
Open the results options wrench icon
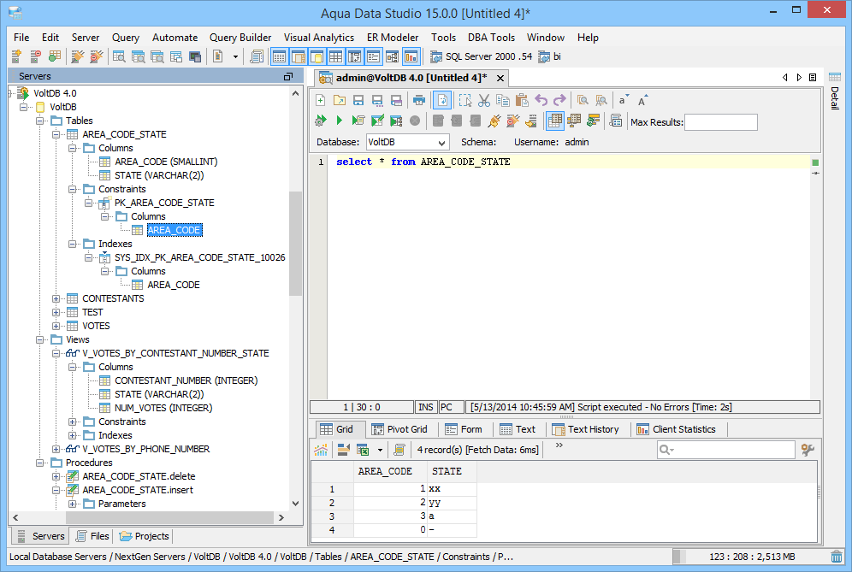[x=808, y=450]
